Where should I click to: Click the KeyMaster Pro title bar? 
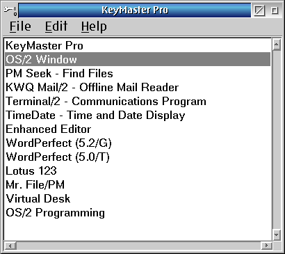135,10
